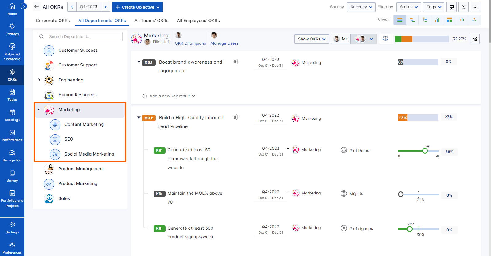Open the weights balance scale icon

click(x=385, y=39)
